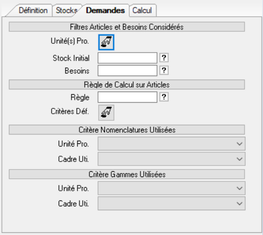Open the Critères Déf. hand icon
The image size is (263, 235).
[106, 113]
